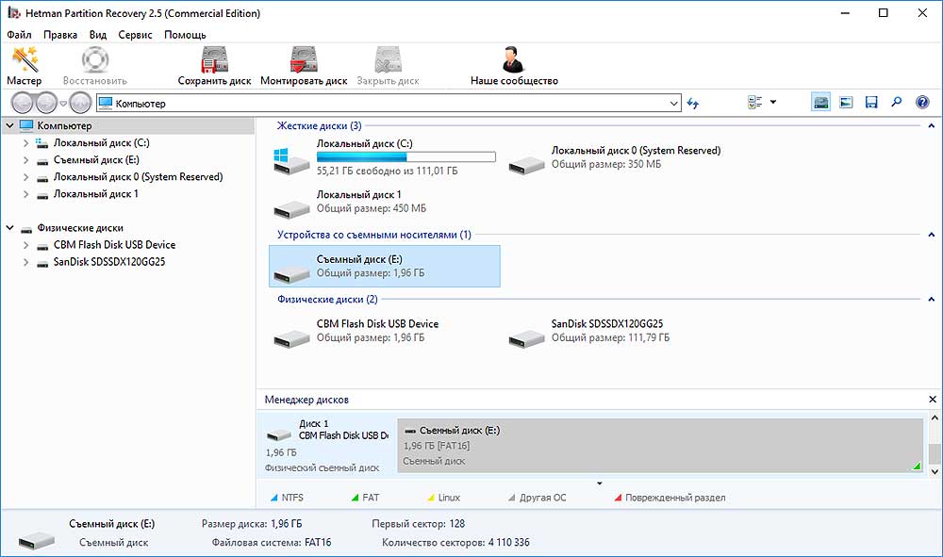Click Сохранить диск toolbar icon
Viewport: 943px width, 557px height.
214,65
